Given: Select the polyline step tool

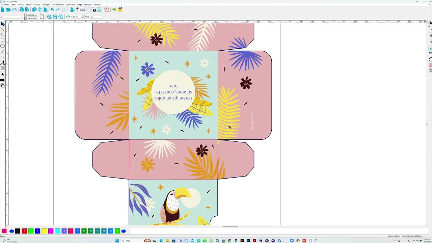Looking at the screenshot, I should click(x=3, y=35).
